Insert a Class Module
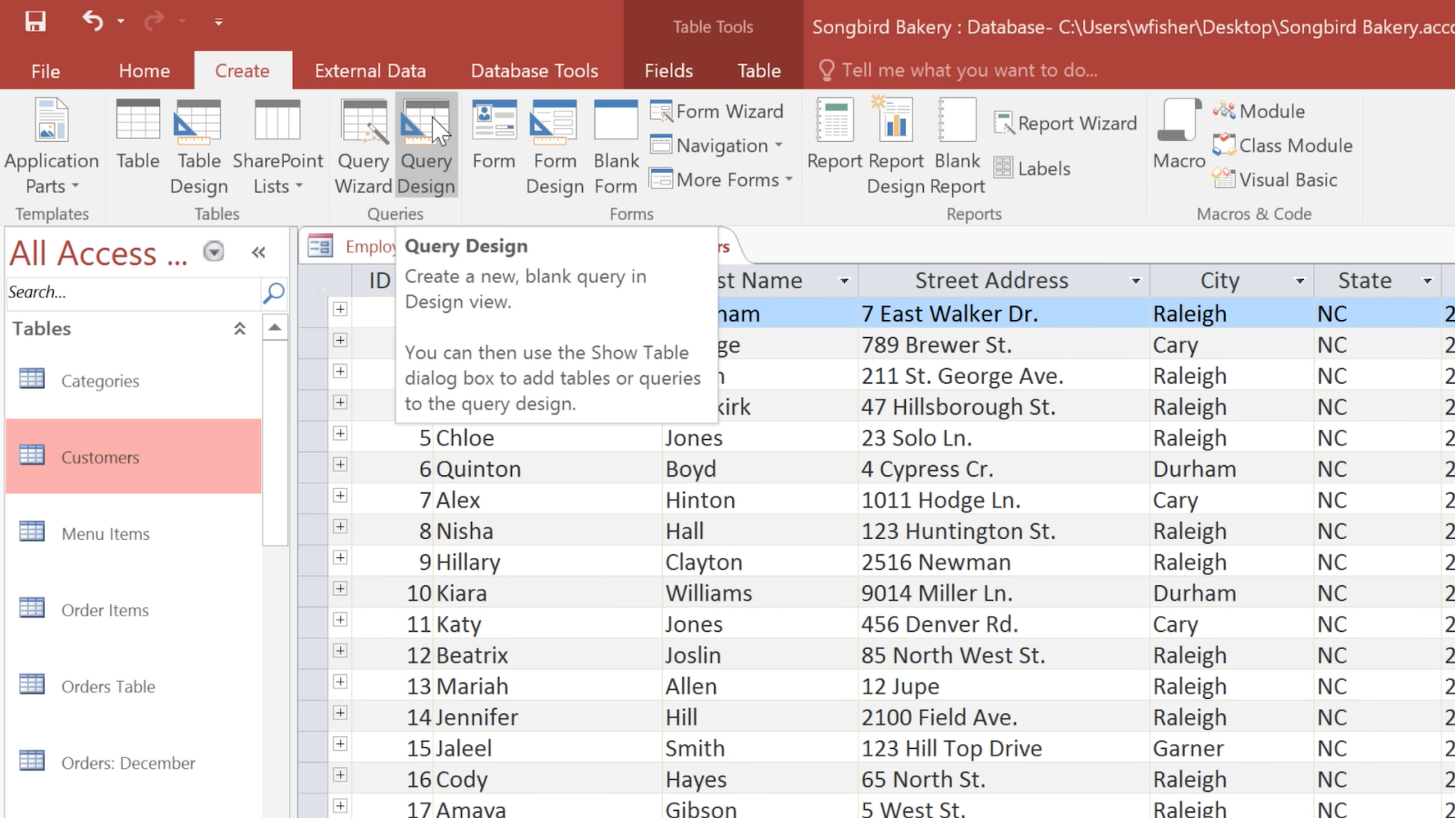The image size is (1455, 818). 1282,145
